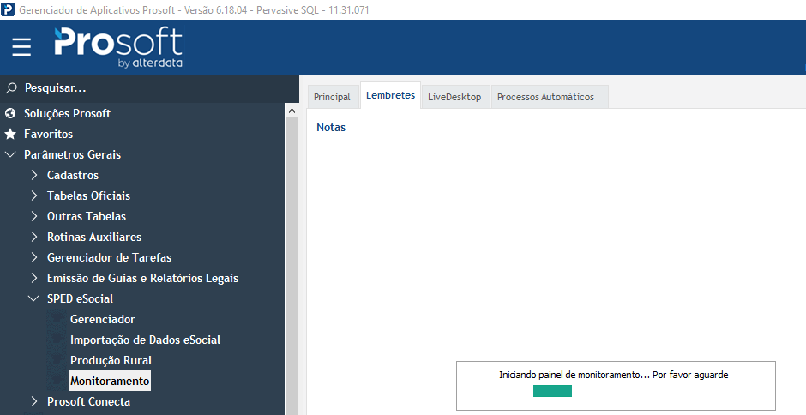Screen dimensions: 806x415
Task: Open Gerenciador under SPED eSocial
Action: pyautogui.click(x=103, y=319)
